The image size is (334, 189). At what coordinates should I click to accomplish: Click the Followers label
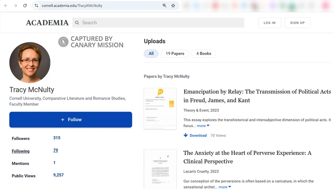20,139
